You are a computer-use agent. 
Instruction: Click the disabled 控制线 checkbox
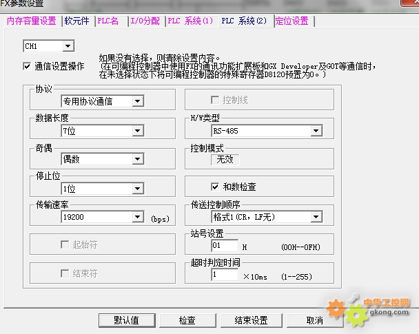(x=215, y=100)
